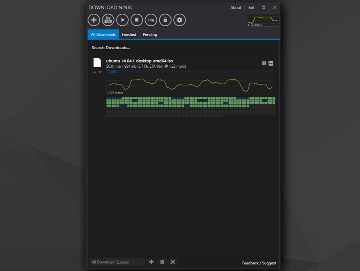Viewport: 360px width, 271px height.
Task: Open the About page
Action: (236, 7)
